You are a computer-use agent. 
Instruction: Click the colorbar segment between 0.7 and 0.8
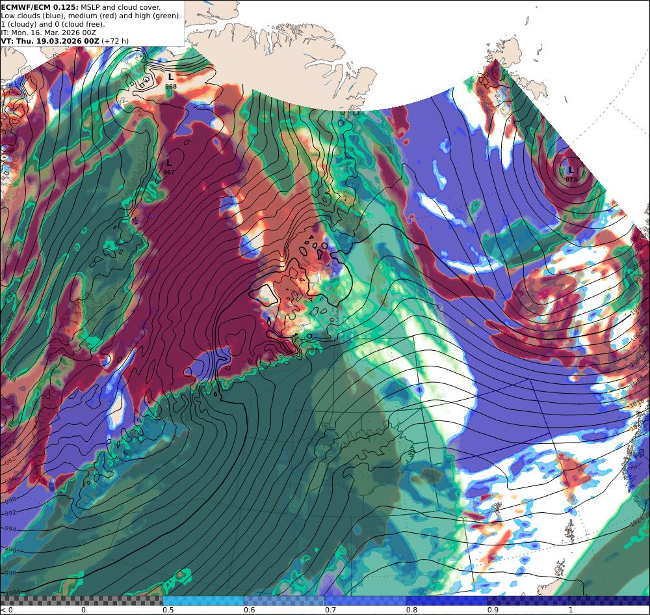[365, 601]
